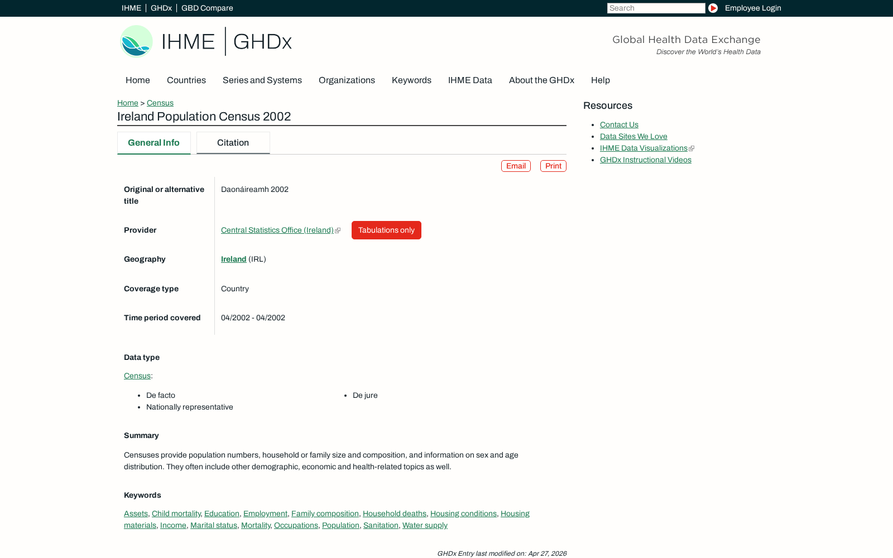
Task: Open Central Statistics Office (Ireland) link
Action: [277, 230]
